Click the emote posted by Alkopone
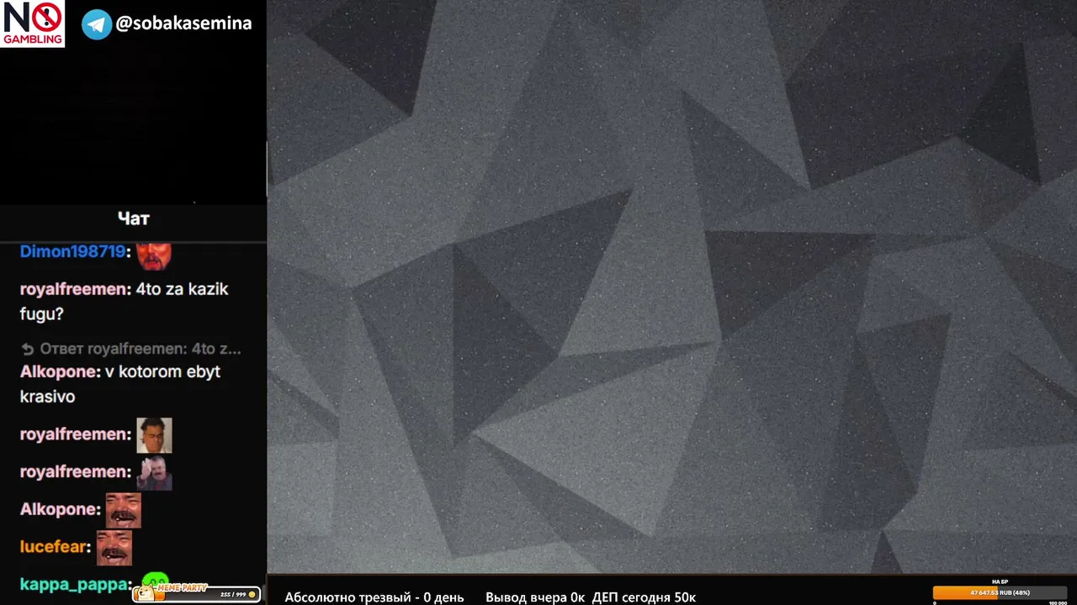1077x605 pixels. click(123, 510)
